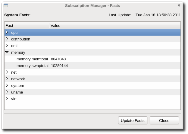
Task: Expand the virt fact category
Action: tap(7, 99)
